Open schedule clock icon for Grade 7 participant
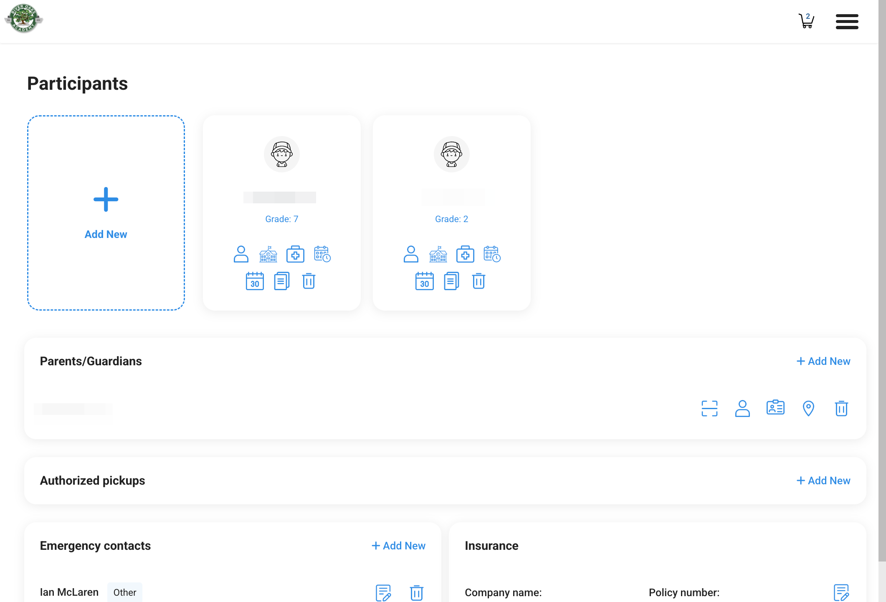Screen dimensions: 886x602 tap(322, 254)
